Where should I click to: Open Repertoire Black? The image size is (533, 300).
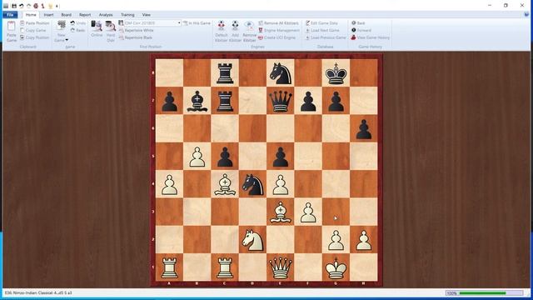136,37
